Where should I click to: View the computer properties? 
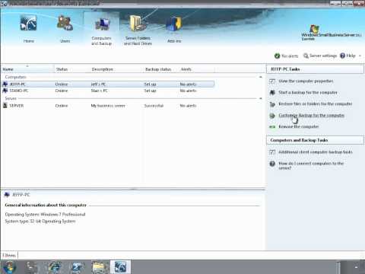[x=306, y=81]
